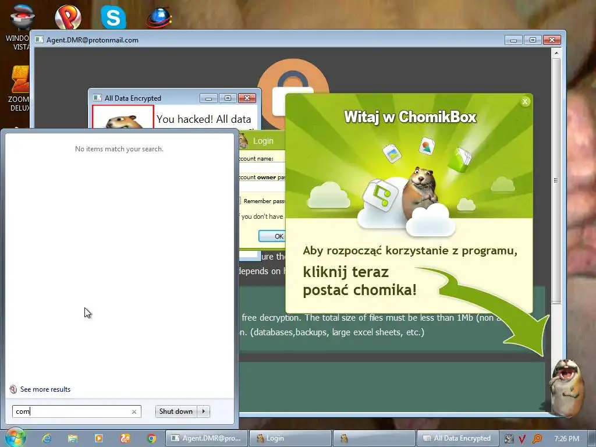596x447 pixels.
Task: Open the Skype desktop icon
Action: pyautogui.click(x=113, y=17)
